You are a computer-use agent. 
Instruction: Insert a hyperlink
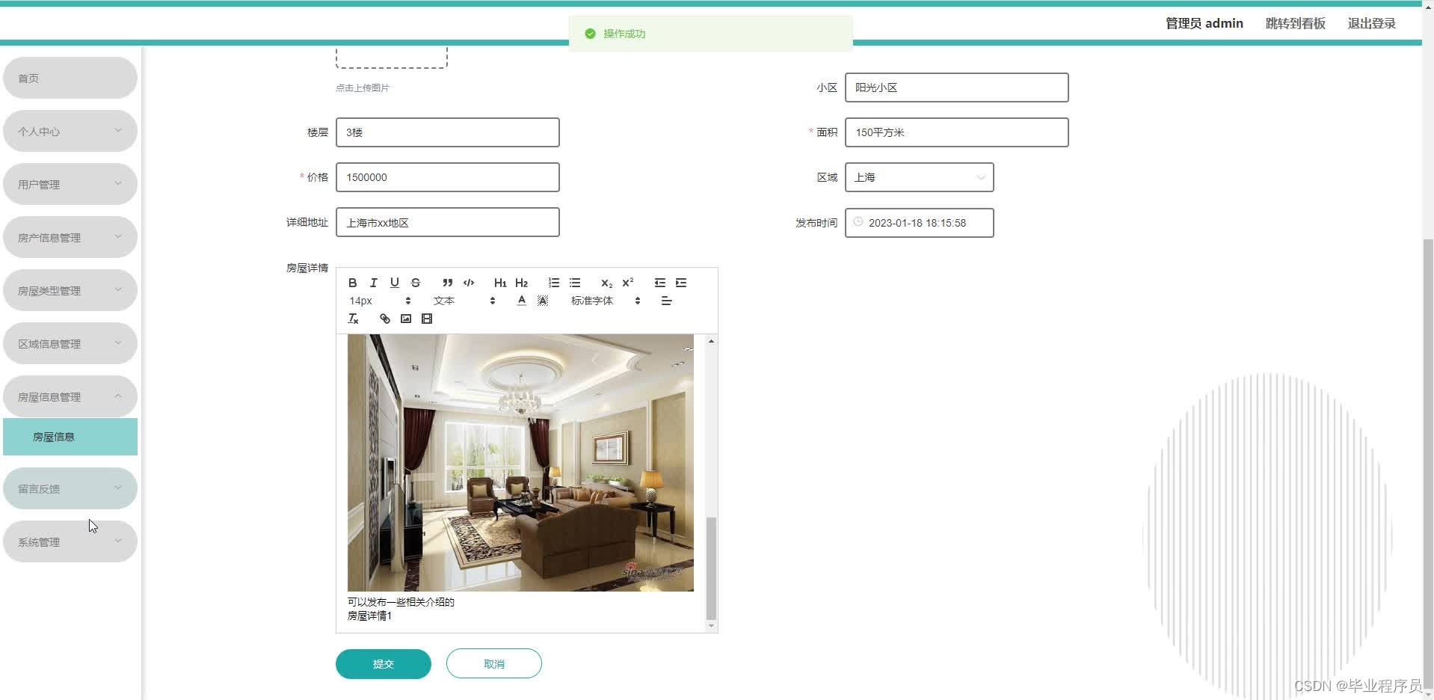[x=385, y=319]
